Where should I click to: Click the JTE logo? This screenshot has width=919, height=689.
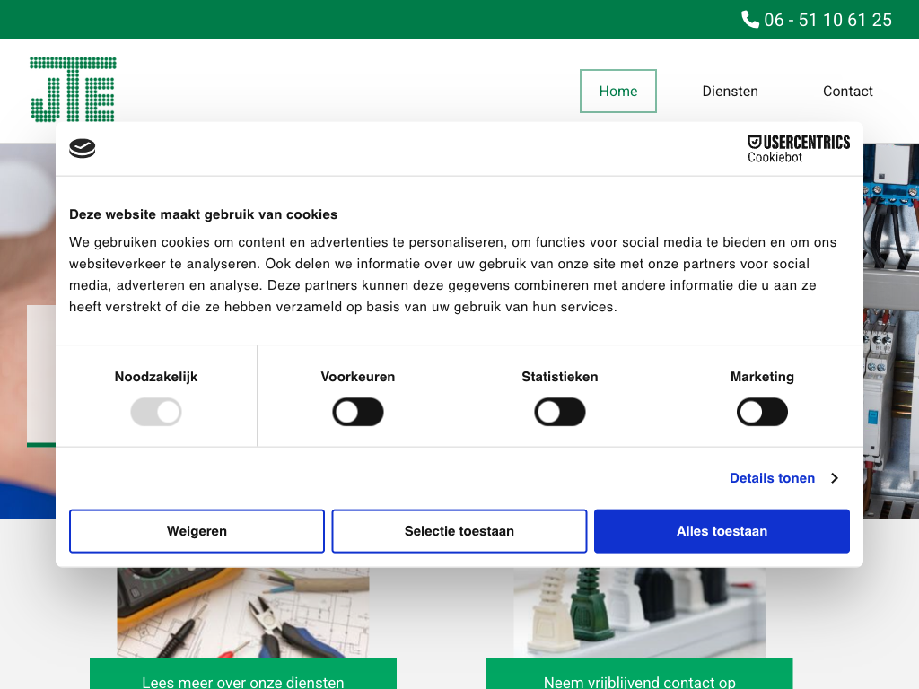point(73,89)
